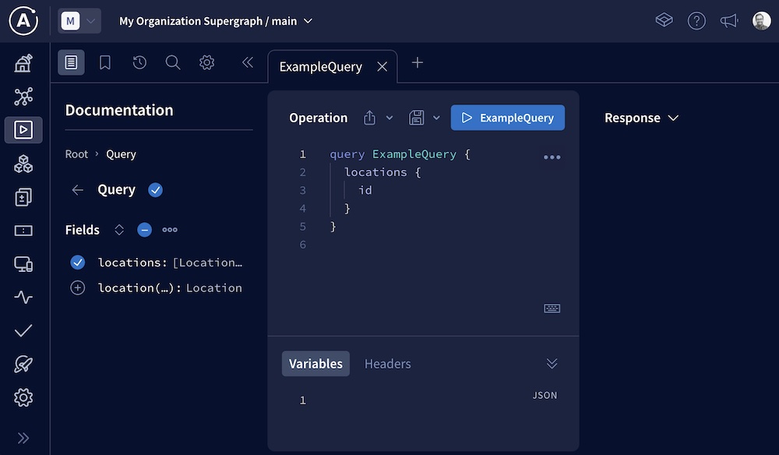Screen dimensions: 779x455
Task: Add the location field with the plus icon
Action: [77, 287]
